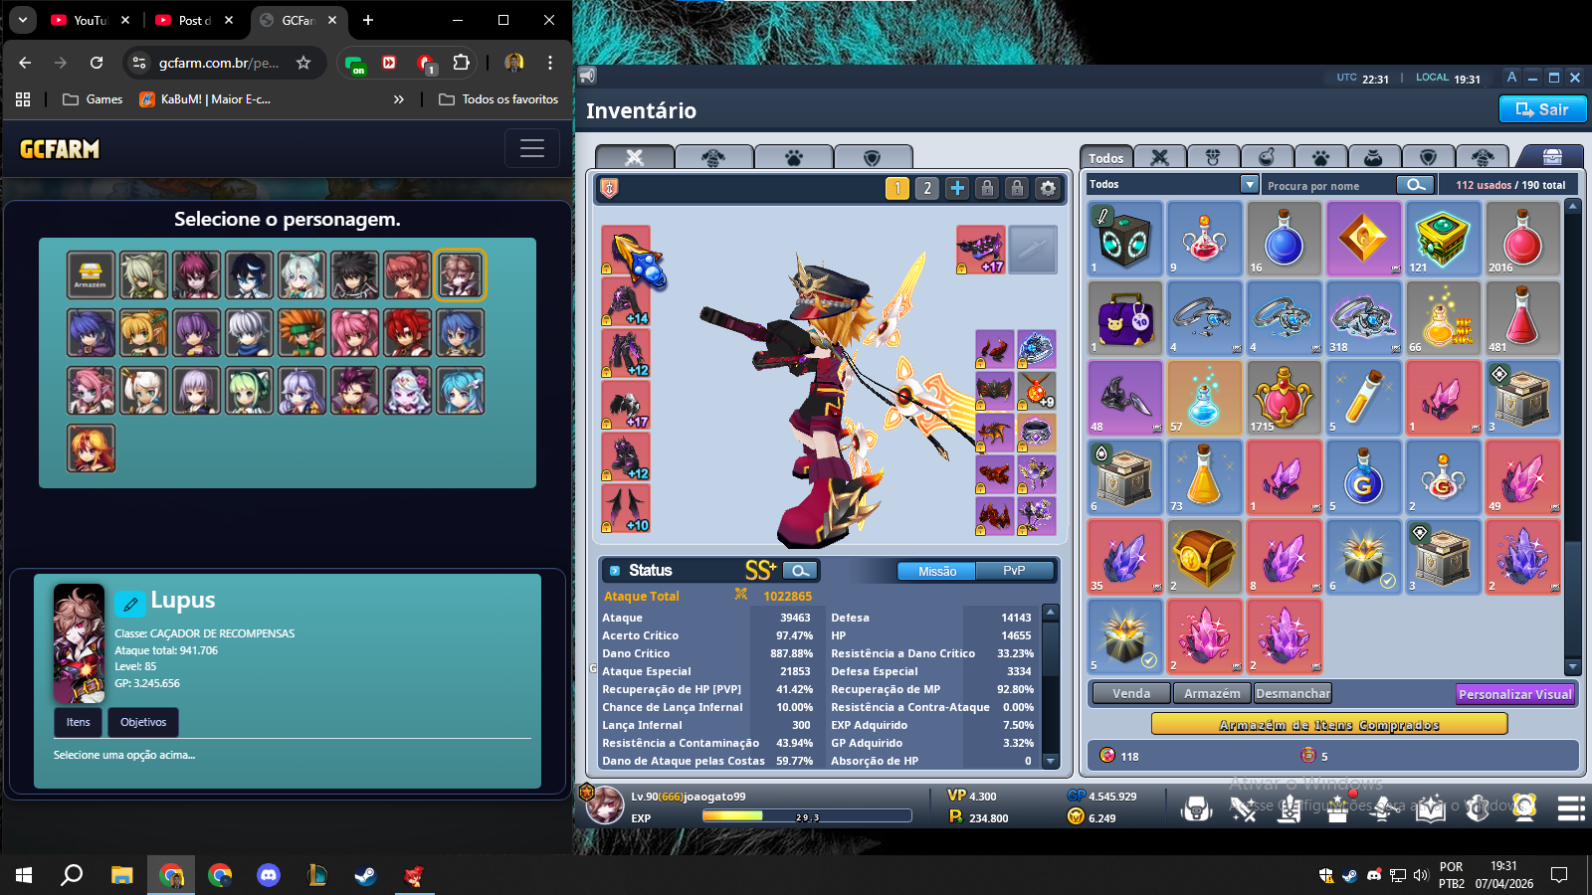Select the golden treasure chest item
Image resolution: width=1592 pixels, height=895 pixels.
coord(1204,557)
